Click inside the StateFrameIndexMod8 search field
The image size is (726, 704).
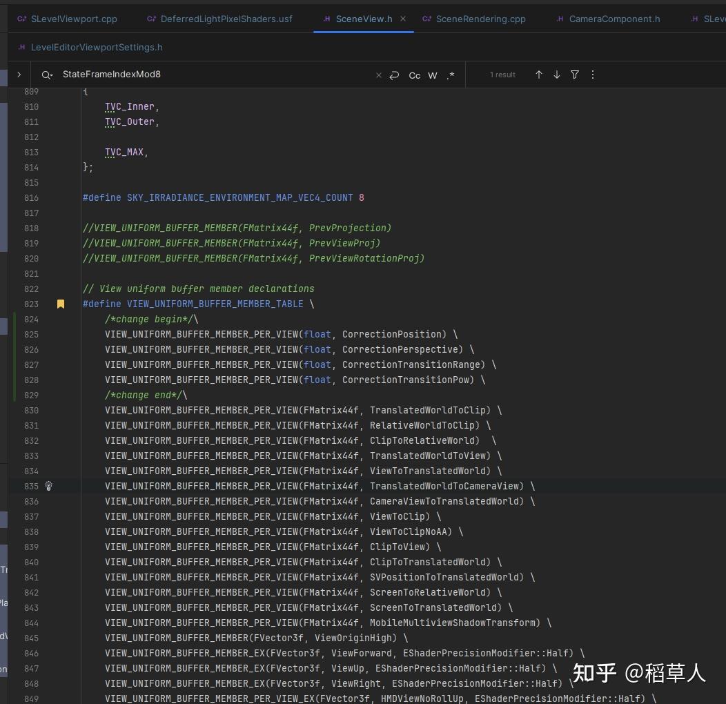[138, 75]
